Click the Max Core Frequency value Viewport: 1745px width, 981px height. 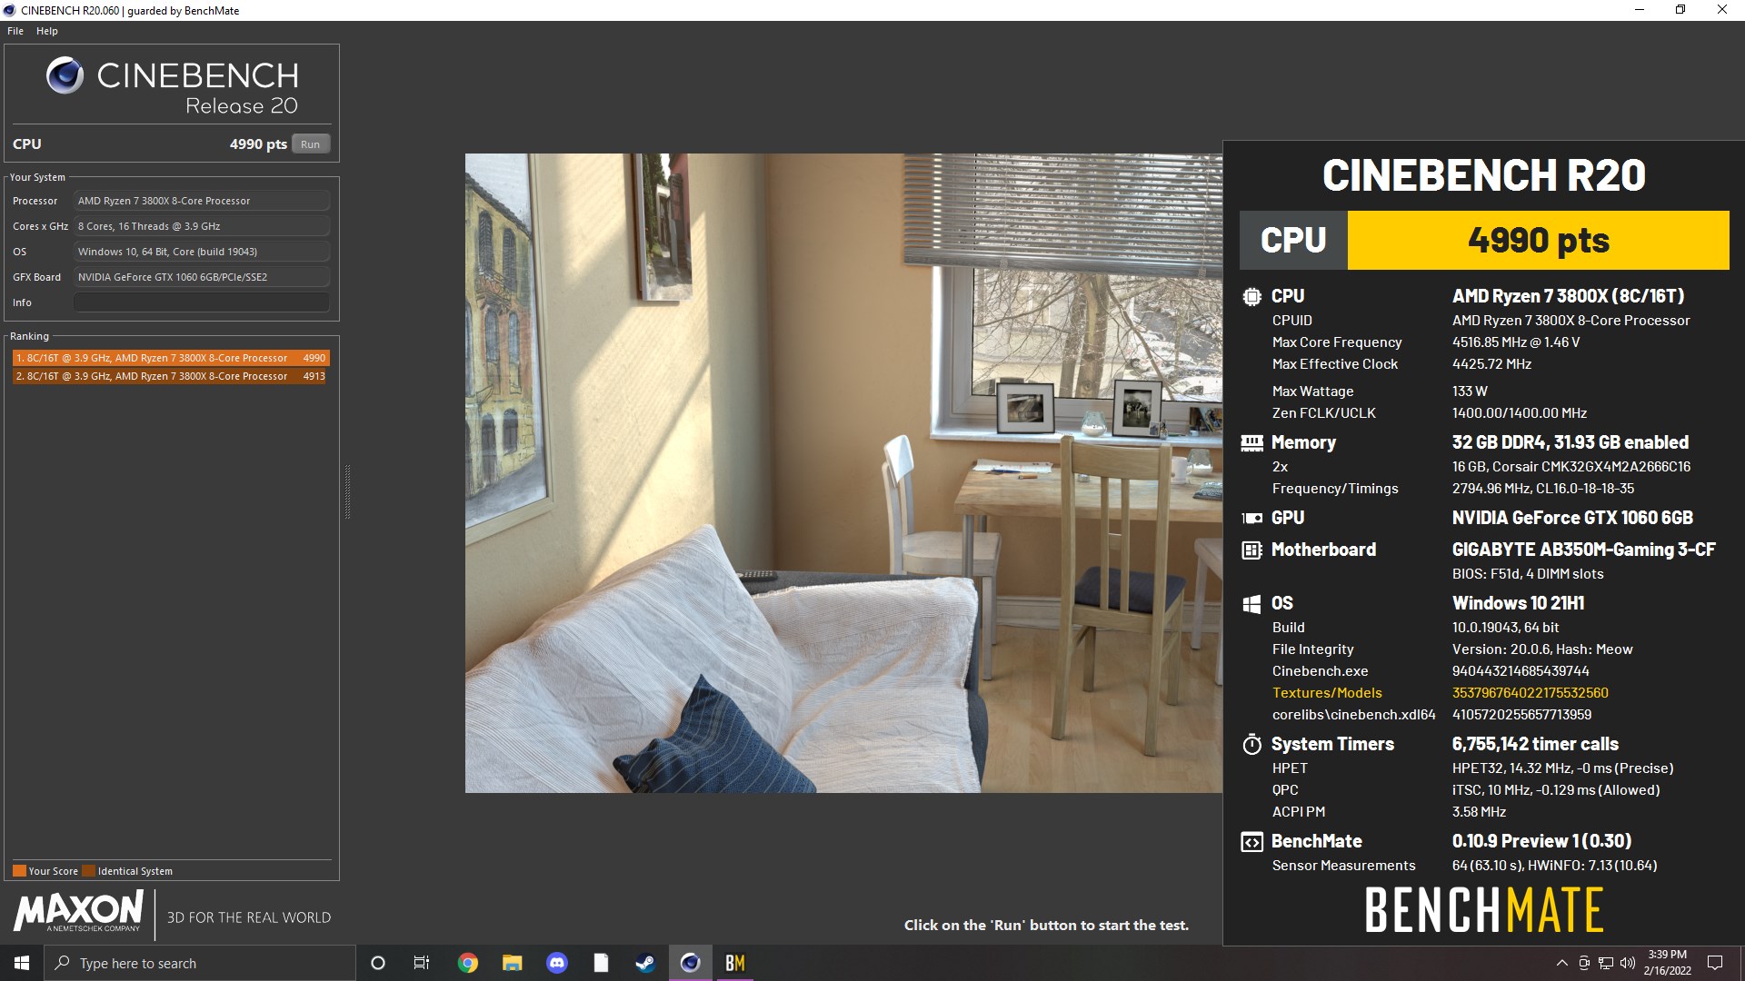pyautogui.click(x=1516, y=342)
